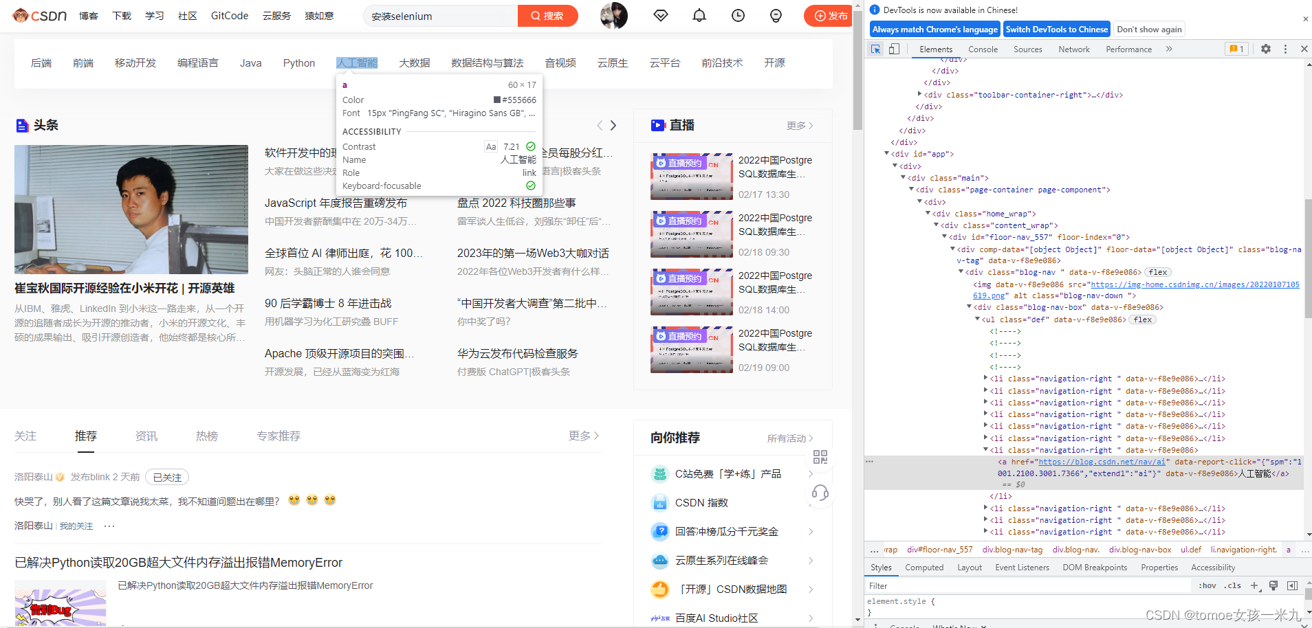Click the flex badge on ul.def
The image size is (1312, 628).
click(x=1143, y=319)
